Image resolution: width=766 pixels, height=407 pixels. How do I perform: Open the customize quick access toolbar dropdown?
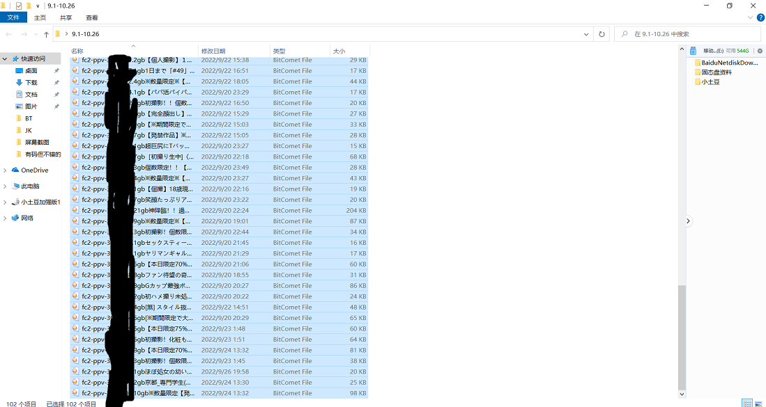point(38,6)
